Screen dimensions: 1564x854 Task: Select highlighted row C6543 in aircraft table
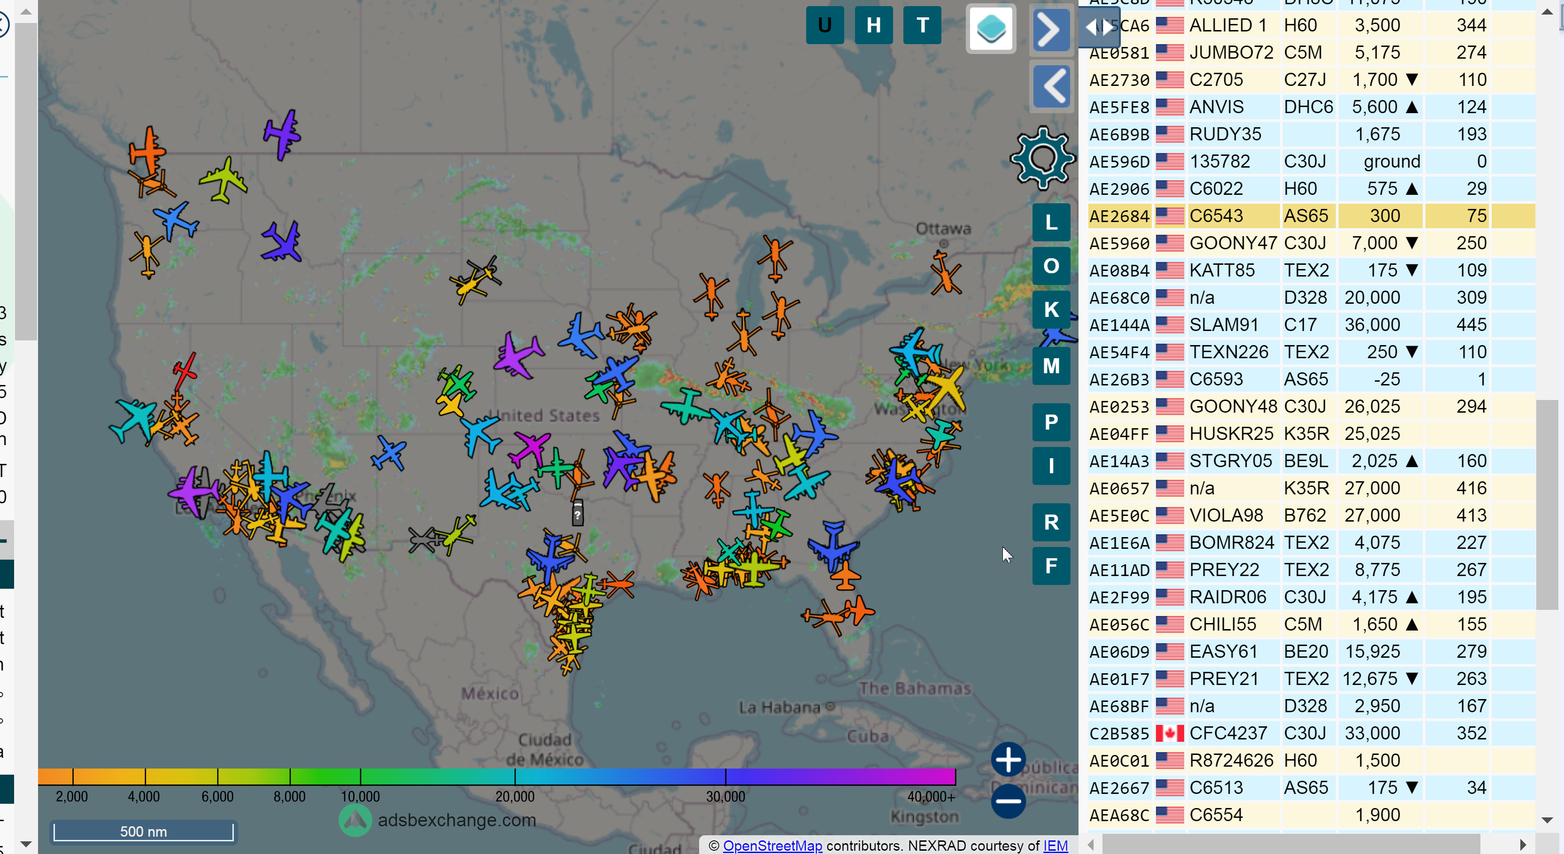click(1311, 215)
